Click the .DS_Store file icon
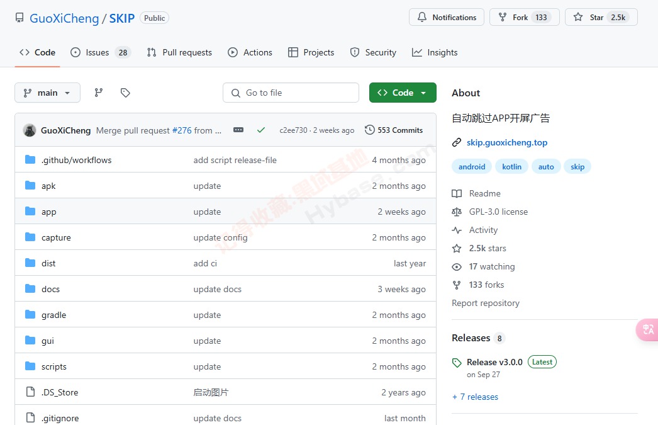 coord(30,392)
